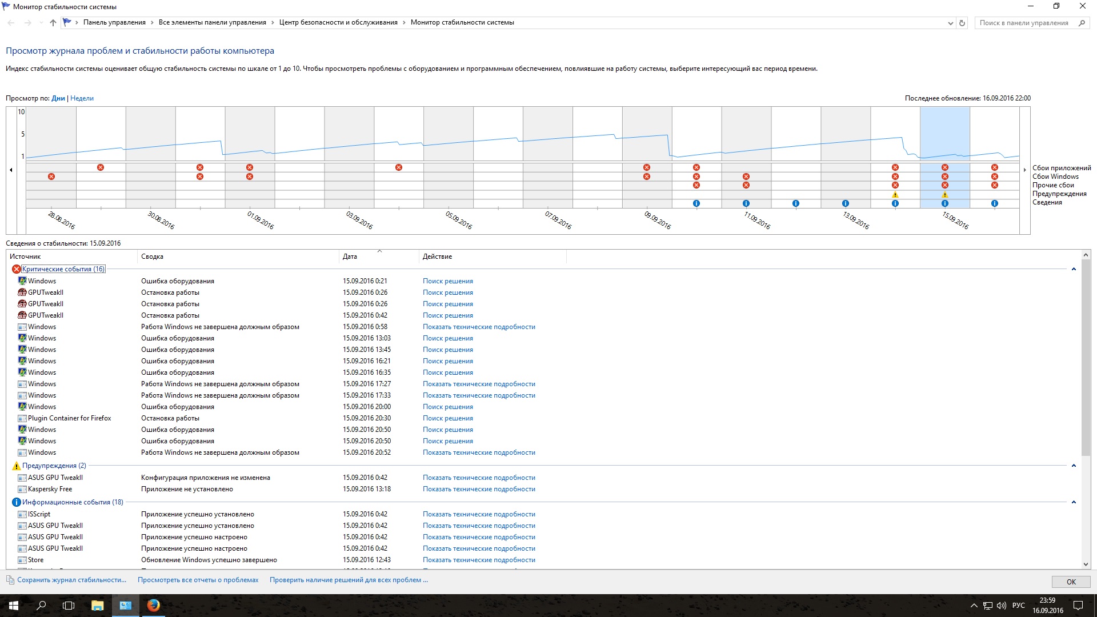
Task: Click the control panel search field
Action: pos(1023,23)
